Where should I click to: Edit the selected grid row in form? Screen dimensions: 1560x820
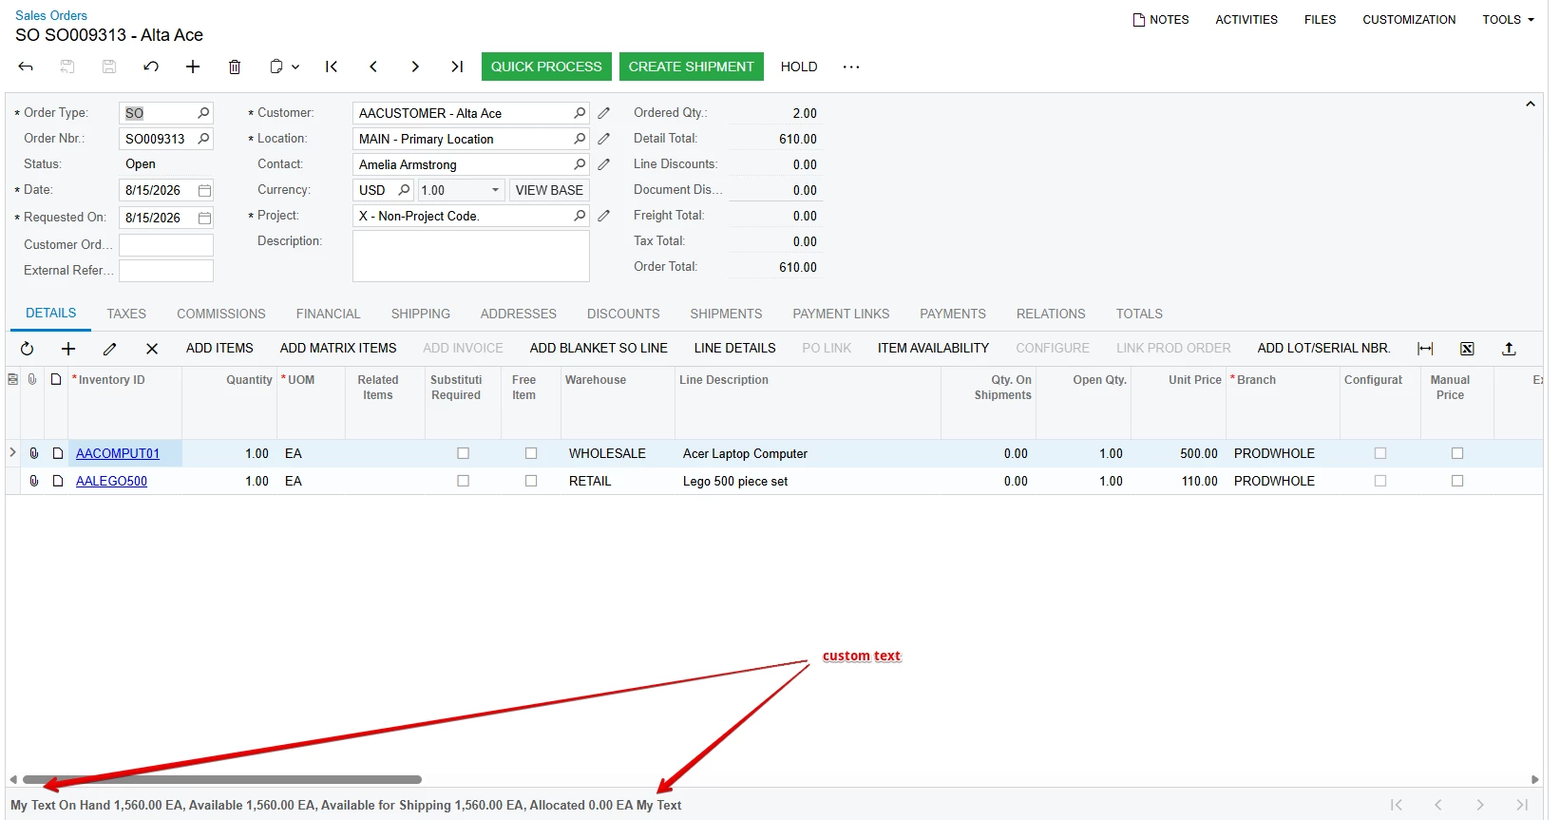(110, 349)
